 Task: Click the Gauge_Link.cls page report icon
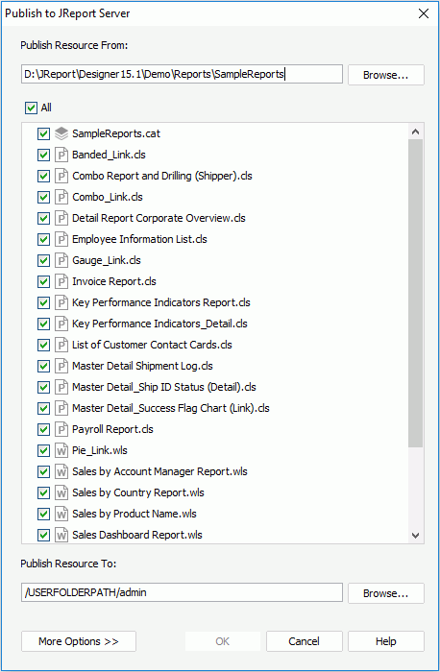[x=61, y=260]
